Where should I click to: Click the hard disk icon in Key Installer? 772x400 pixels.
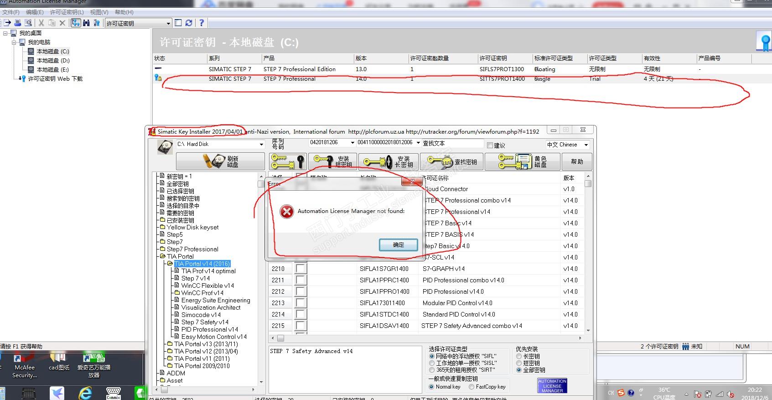click(165, 147)
